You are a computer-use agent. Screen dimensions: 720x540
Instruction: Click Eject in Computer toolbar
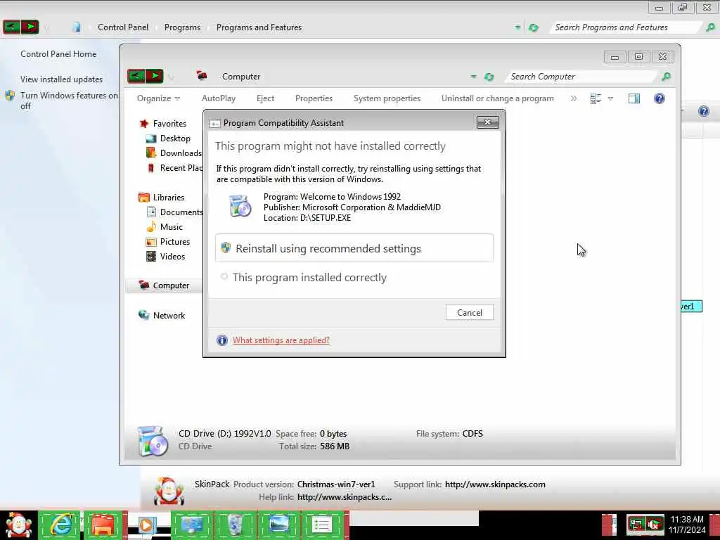coord(265,98)
